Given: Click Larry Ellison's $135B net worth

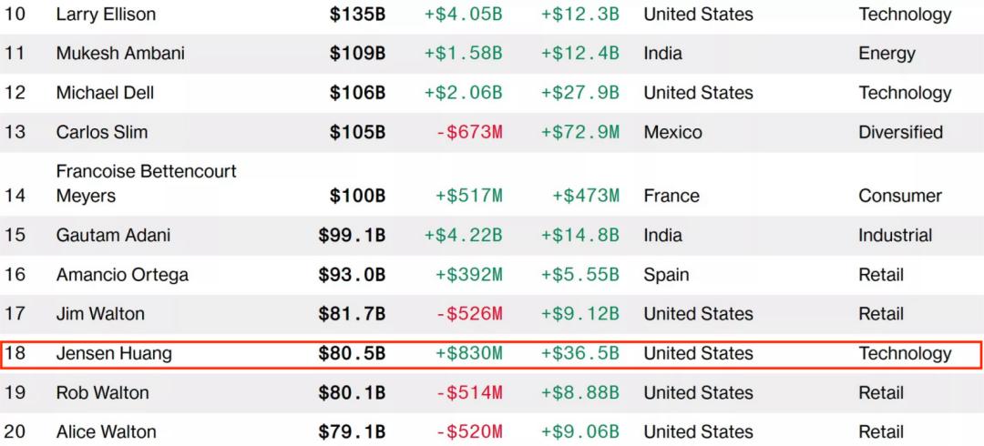Looking at the screenshot, I should click(x=358, y=15).
